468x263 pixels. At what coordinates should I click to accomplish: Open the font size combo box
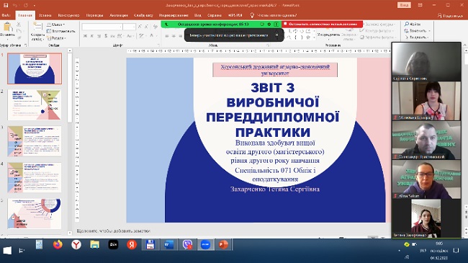[129, 27]
